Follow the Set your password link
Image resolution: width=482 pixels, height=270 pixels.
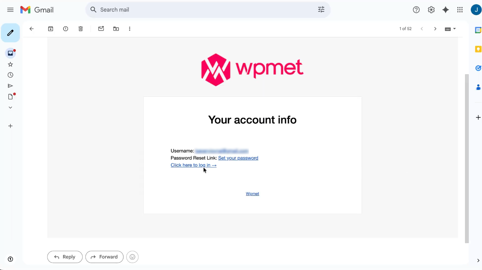[x=238, y=158]
